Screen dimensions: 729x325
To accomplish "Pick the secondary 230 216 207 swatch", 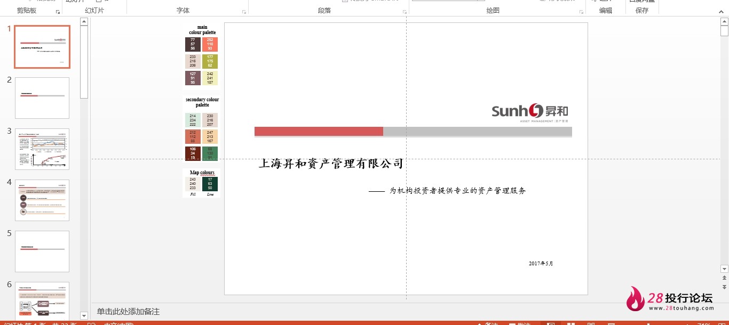I will point(210,120).
